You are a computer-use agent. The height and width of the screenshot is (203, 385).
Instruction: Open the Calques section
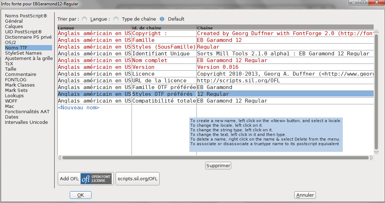(x=14, y=27)
